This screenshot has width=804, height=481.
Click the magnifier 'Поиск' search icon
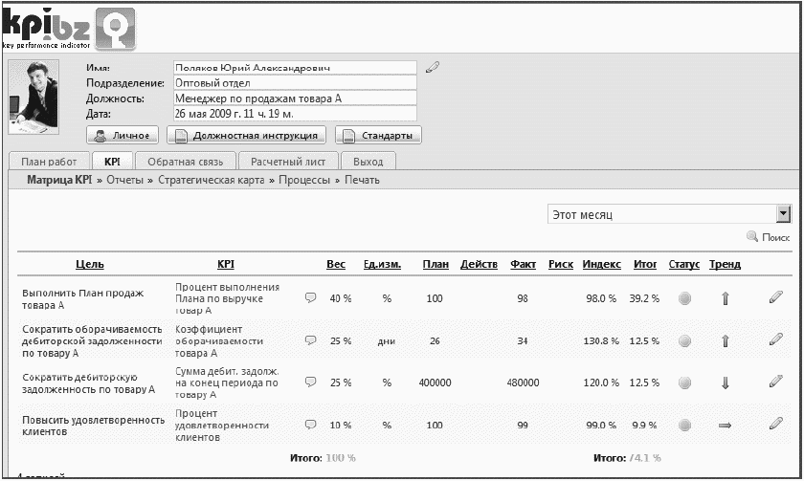pyautogui.click(x=752, y=236)
